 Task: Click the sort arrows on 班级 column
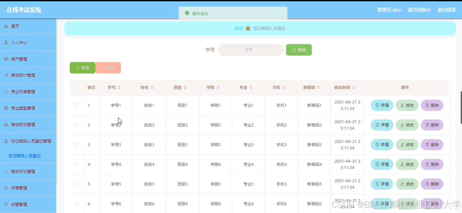click(x=185, y=88)
